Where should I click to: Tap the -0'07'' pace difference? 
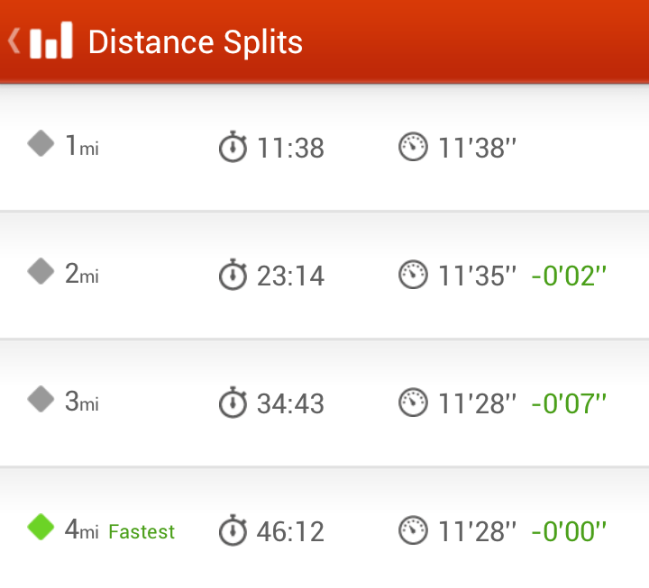(569, 403)
